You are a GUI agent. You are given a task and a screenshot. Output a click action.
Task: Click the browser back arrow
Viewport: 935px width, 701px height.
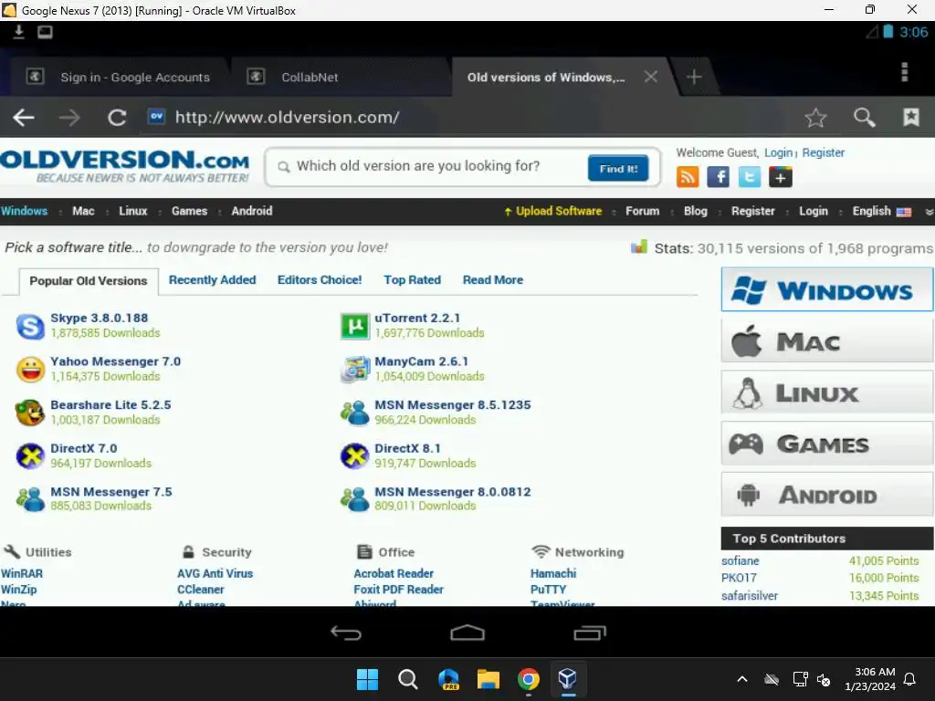[x=24, y=118]
